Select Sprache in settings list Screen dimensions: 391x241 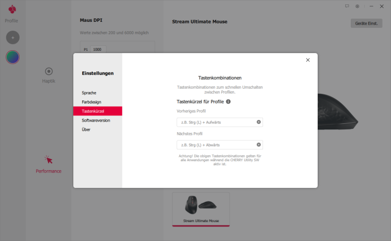98,93
